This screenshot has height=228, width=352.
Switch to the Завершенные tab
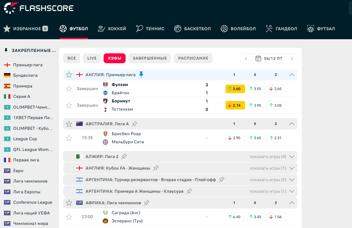coord(150,58)
